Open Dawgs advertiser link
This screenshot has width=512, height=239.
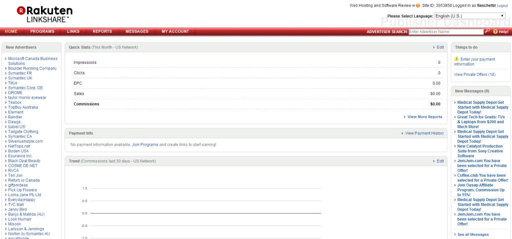pyautogui.click(x=14, y=122)
